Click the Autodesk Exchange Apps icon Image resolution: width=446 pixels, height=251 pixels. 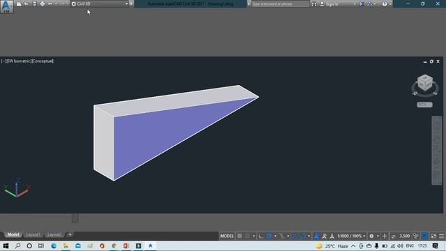[362, 4]
